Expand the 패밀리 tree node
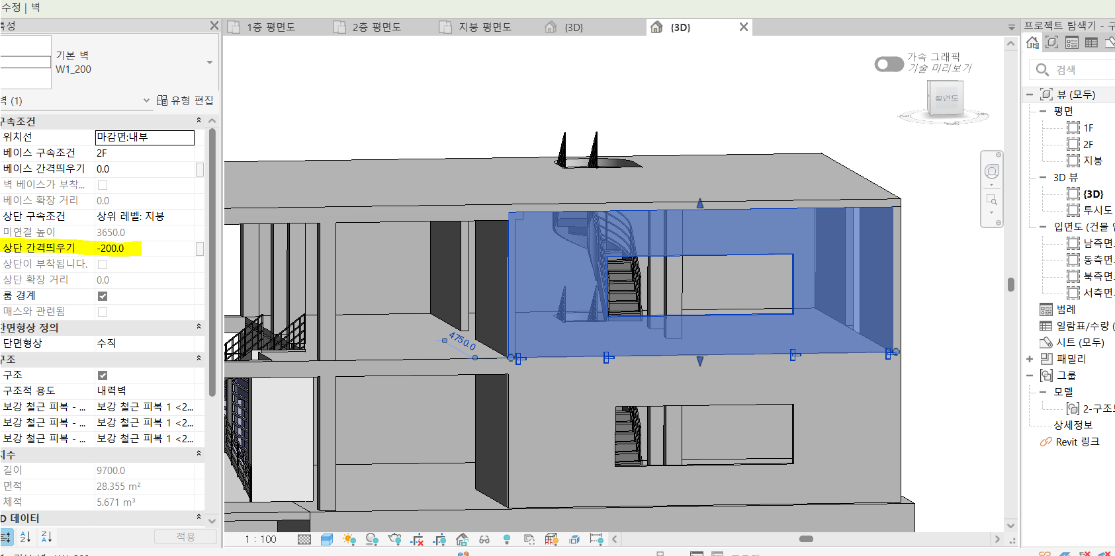 click(1030, 359)
